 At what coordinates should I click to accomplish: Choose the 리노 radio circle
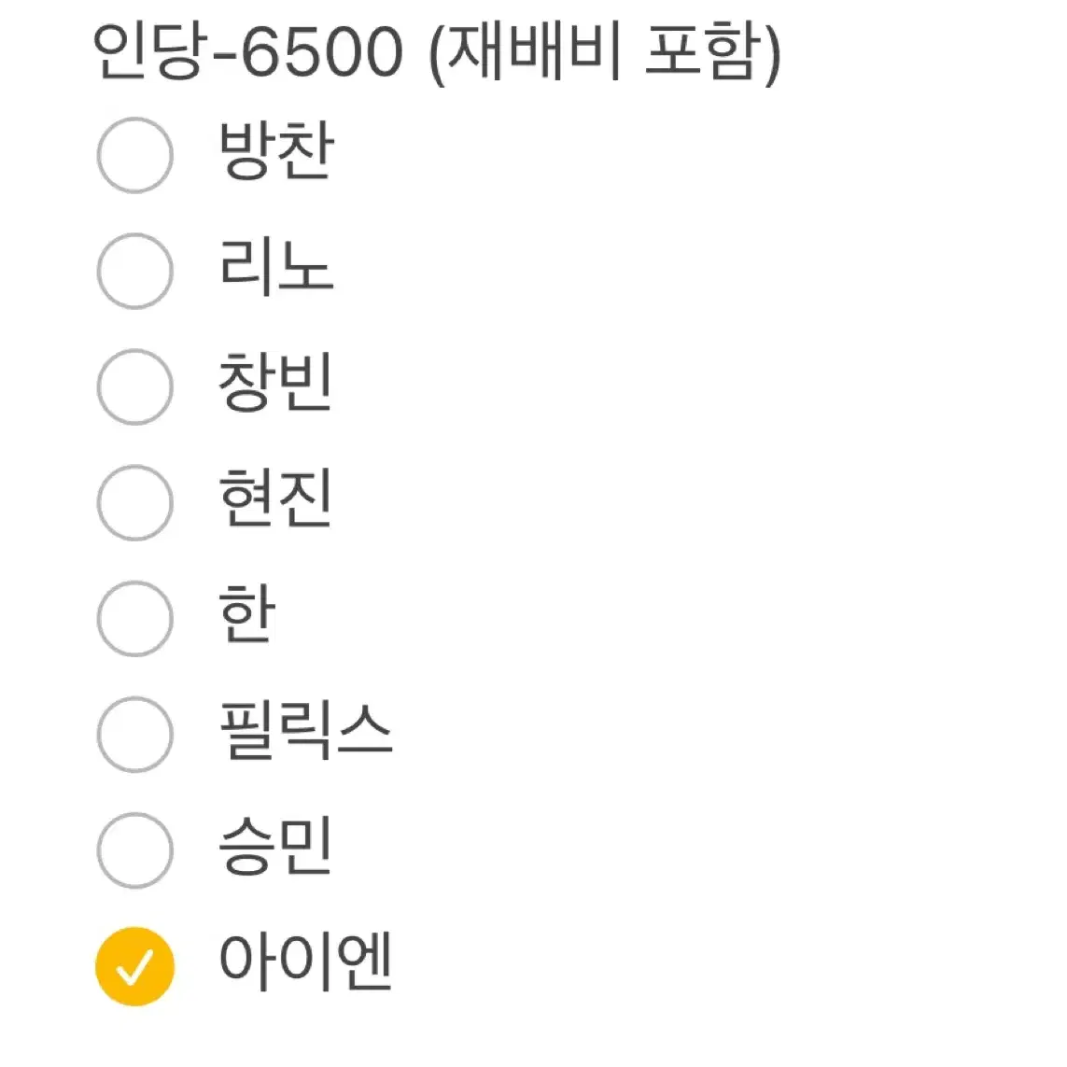click(x=134, y=271)
